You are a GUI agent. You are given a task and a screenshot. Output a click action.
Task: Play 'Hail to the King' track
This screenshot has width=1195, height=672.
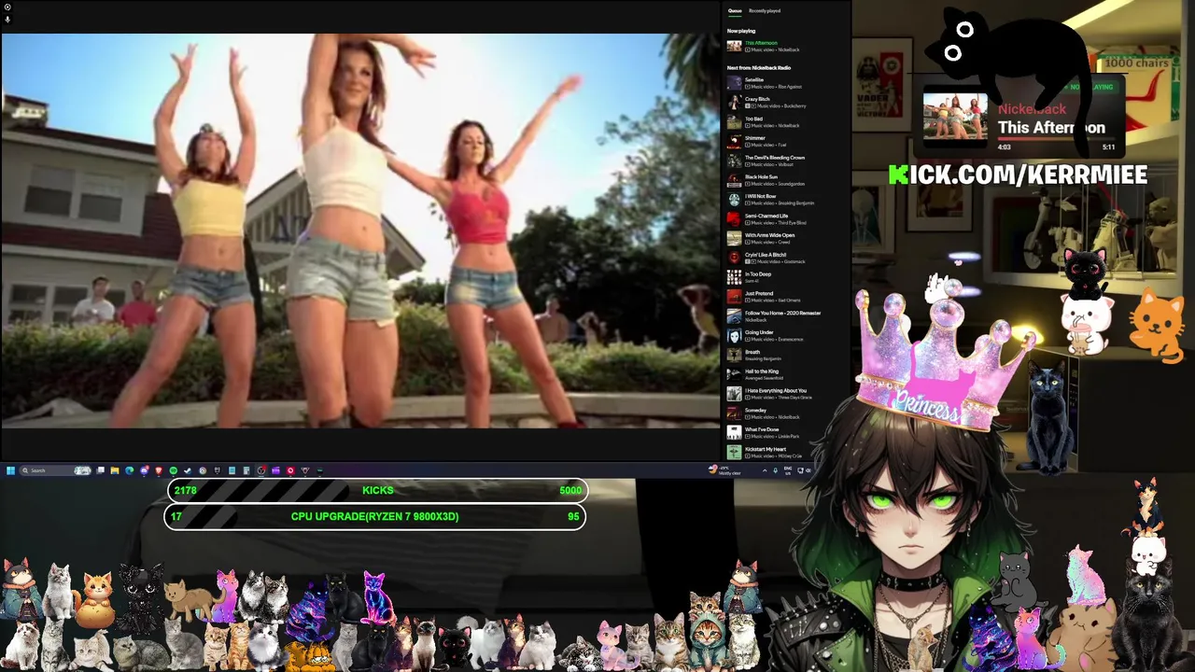click(784, 374)
